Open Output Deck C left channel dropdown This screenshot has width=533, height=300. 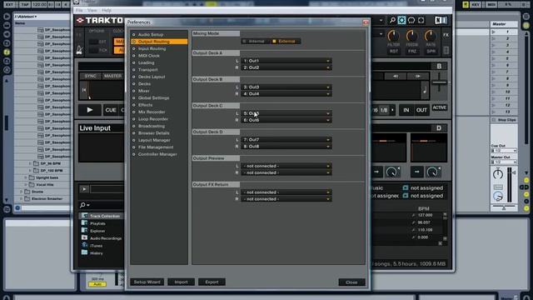pos(286,113)
